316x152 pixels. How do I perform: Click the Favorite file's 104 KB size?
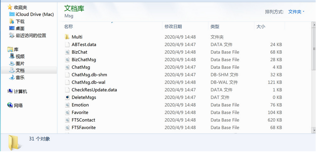(275, 112)
